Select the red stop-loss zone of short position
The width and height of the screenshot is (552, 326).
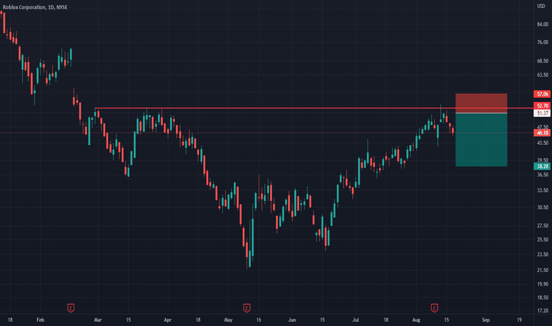tap(482, 103)
